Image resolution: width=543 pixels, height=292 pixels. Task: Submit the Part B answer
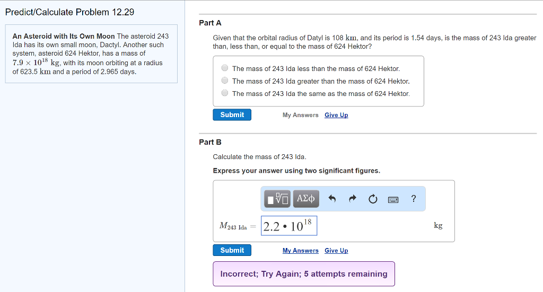tap(232, 251)
